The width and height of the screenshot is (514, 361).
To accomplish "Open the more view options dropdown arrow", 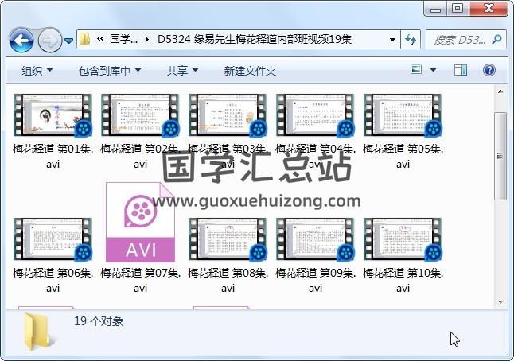I will point(433,70).
